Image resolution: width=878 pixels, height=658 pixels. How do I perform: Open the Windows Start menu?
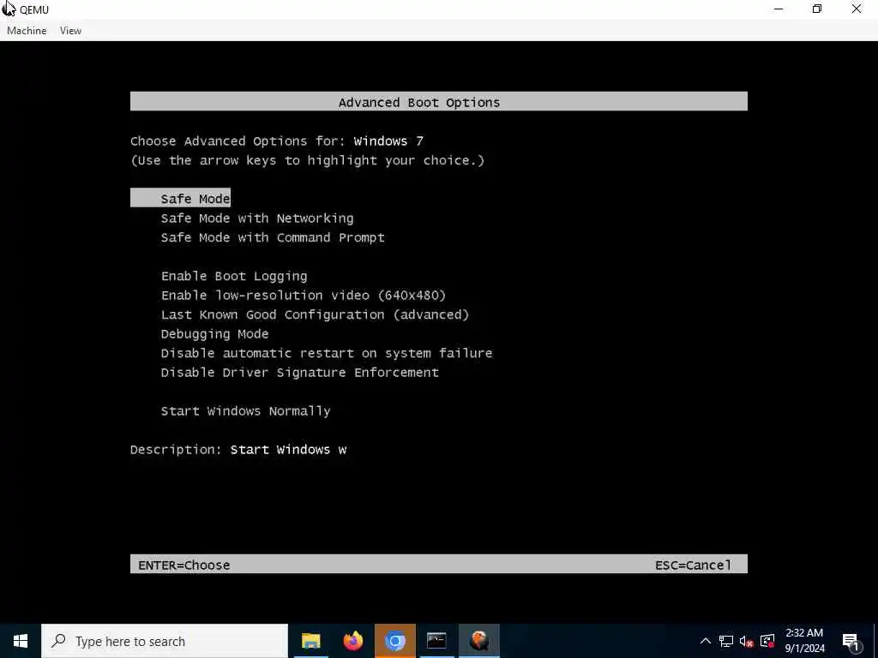pos(21,641)
